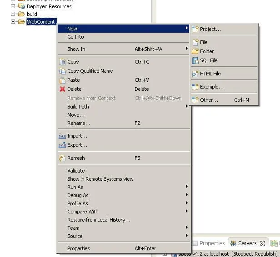
Task: Expand the WebContent tree node
Action: click(x=13, y=22)
